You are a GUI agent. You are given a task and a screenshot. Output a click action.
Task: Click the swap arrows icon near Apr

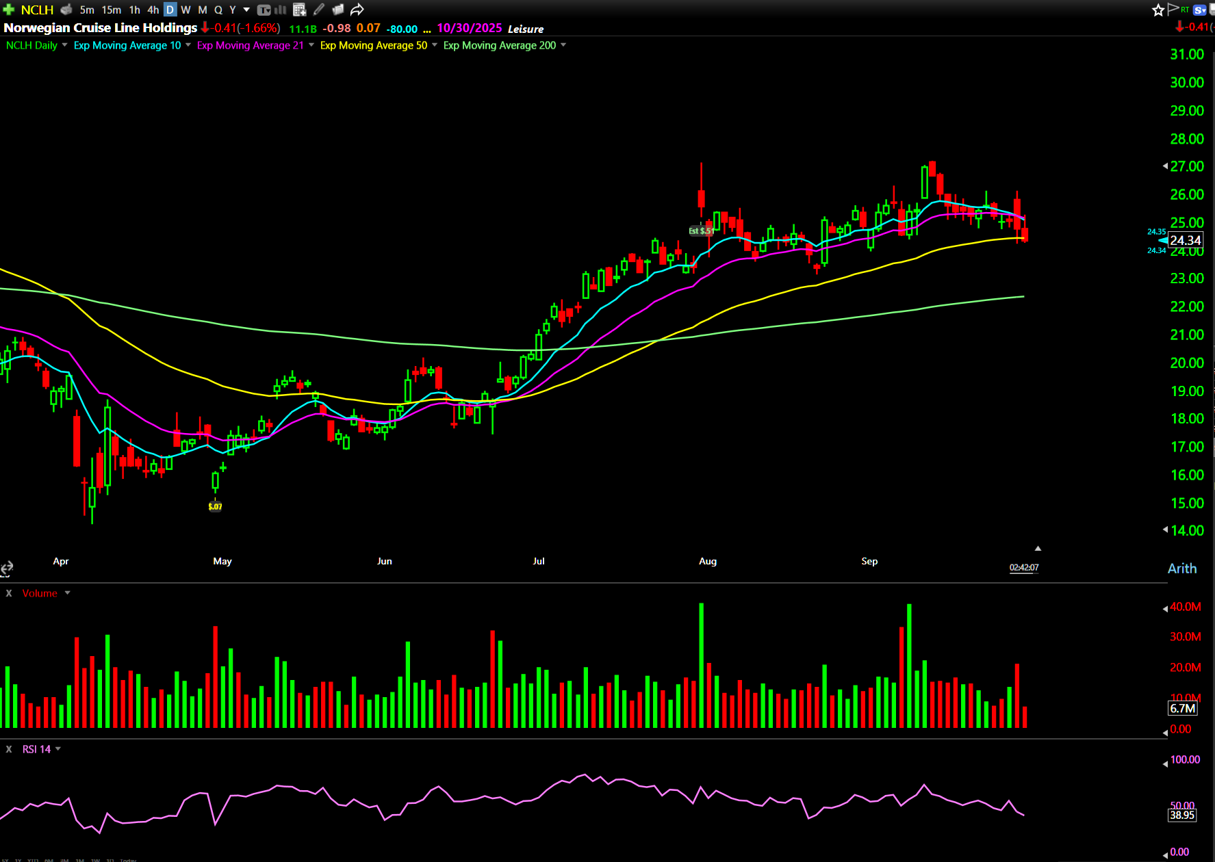tap(7, 567)
